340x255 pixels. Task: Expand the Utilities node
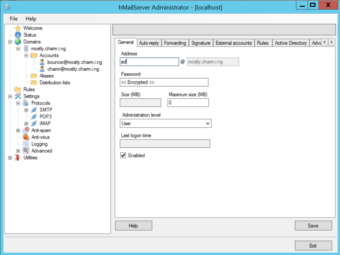coord(10,158)
